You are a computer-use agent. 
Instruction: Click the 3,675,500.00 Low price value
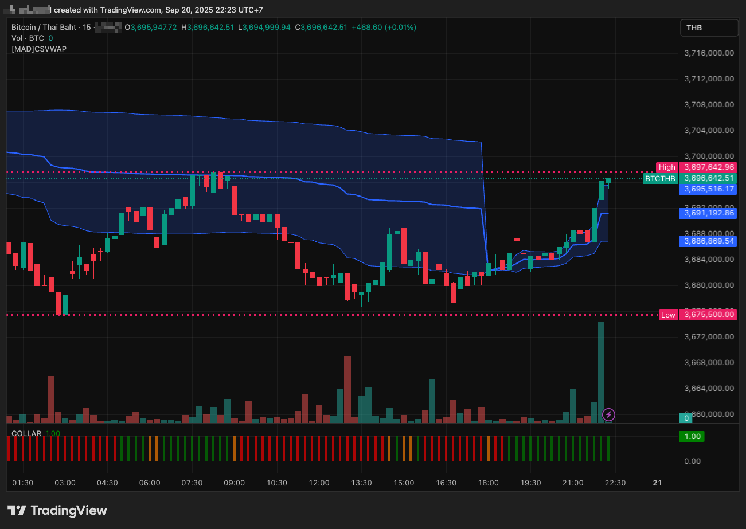coord(708,315)
